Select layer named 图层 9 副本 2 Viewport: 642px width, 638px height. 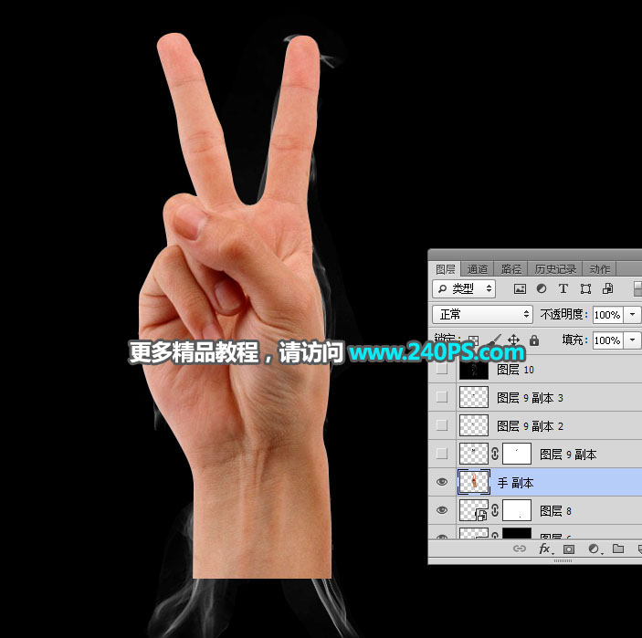pyautogui.click(x=530, y=426)
